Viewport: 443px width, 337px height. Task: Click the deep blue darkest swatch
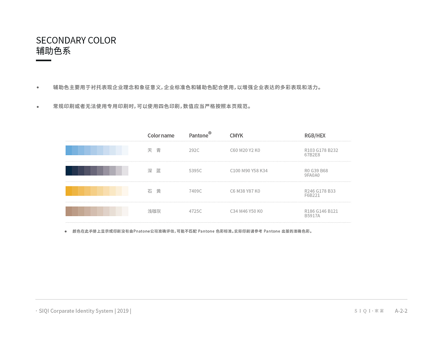69,171
